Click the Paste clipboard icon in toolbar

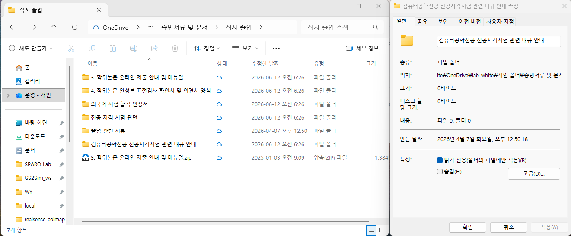click(x=113, y=48)
